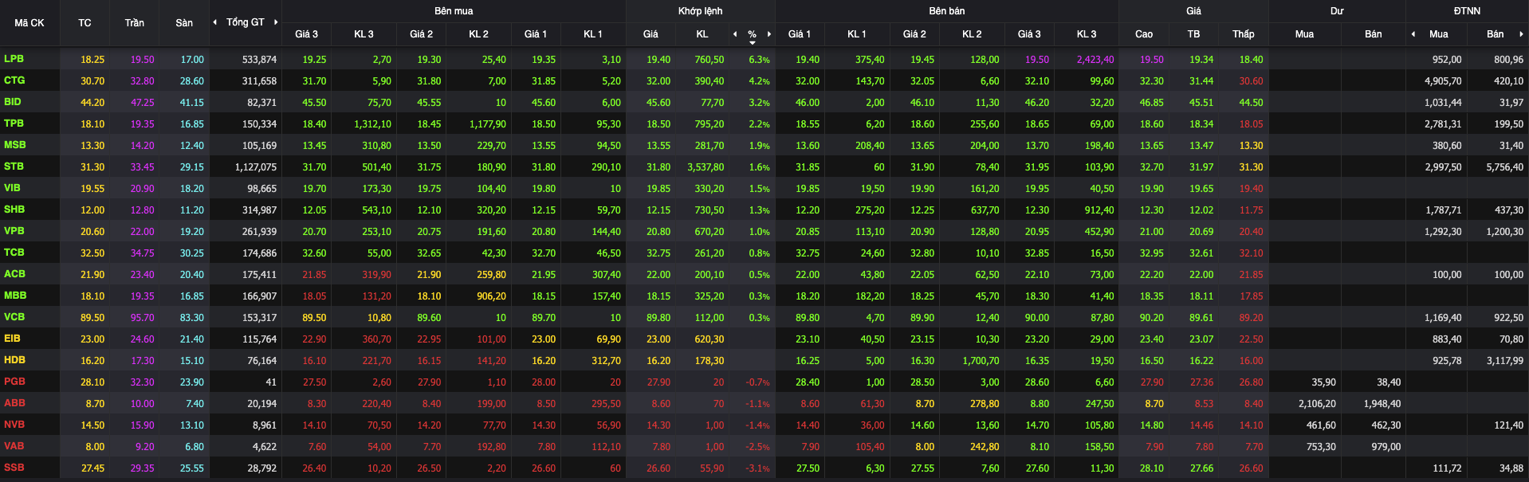The height and width of the screenshot is (482, 1529).
Task: Click the Thấp column header
Action: 1244,34
